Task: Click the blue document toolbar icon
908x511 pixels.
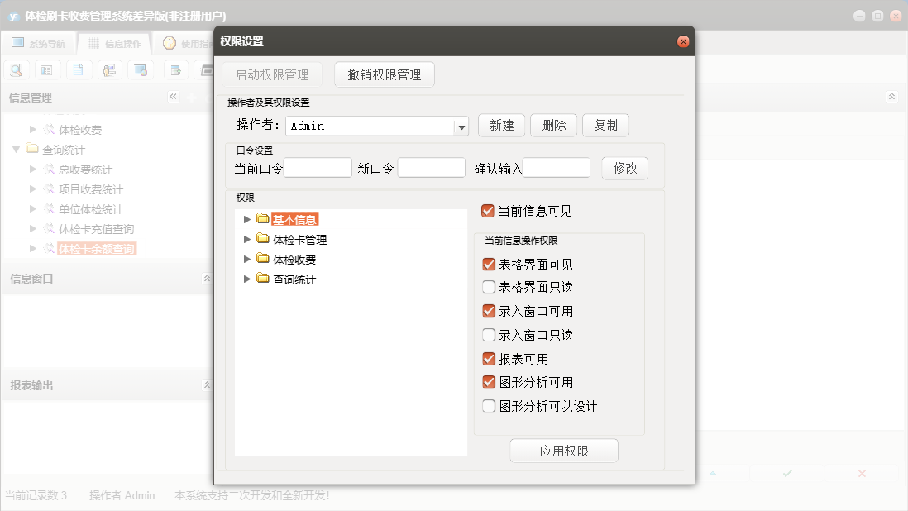Action: 78,70
